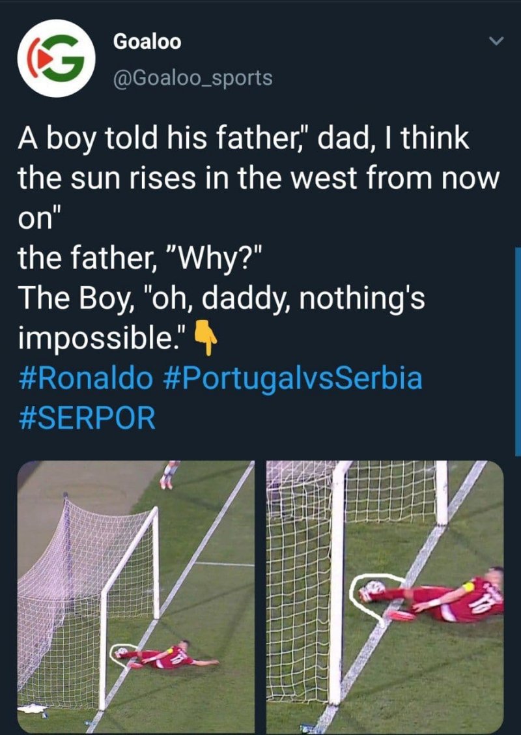The image size is (521, 735).
Task: Expand the tweet options chevron
Action: 496,42
